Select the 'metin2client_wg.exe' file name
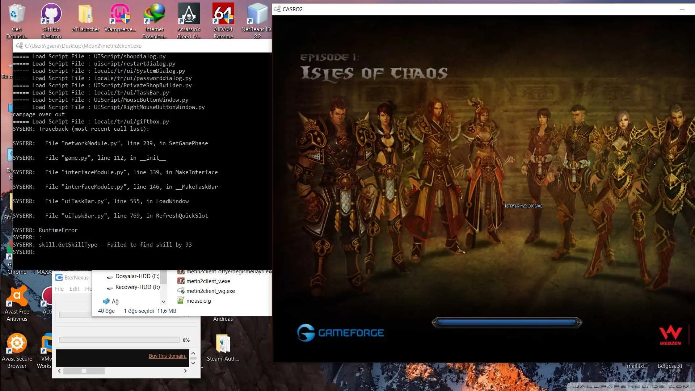 pyautogui.click(x=210, y=291)
